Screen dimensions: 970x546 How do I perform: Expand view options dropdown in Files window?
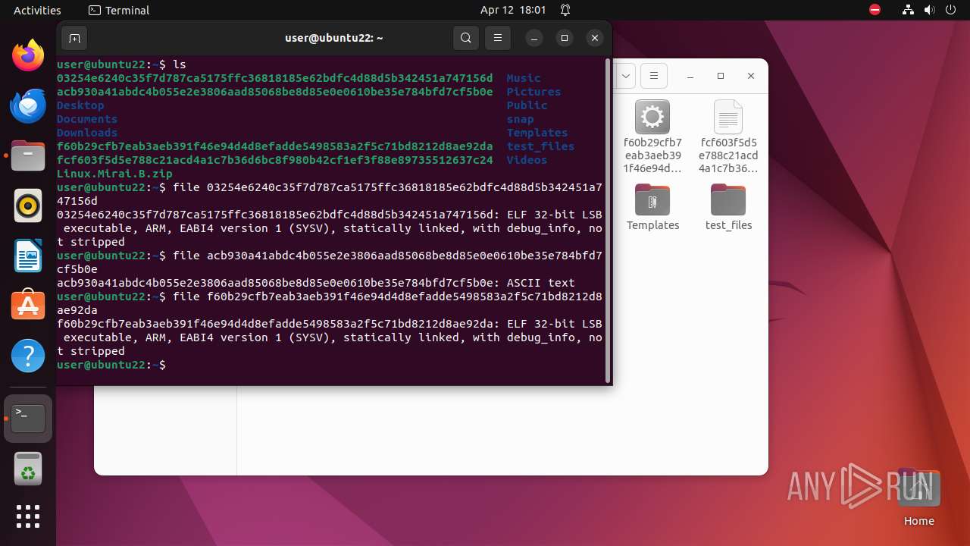(x=625, y=76)
